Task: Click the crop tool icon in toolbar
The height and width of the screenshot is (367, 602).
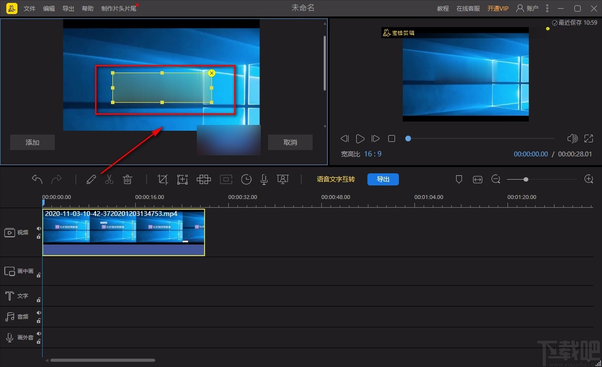Action: [163, 180]
